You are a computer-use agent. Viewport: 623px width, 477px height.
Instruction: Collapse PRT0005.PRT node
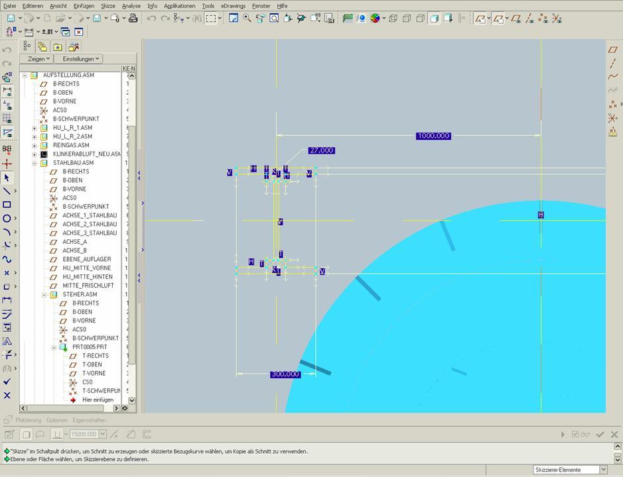(x=54, y=347)
